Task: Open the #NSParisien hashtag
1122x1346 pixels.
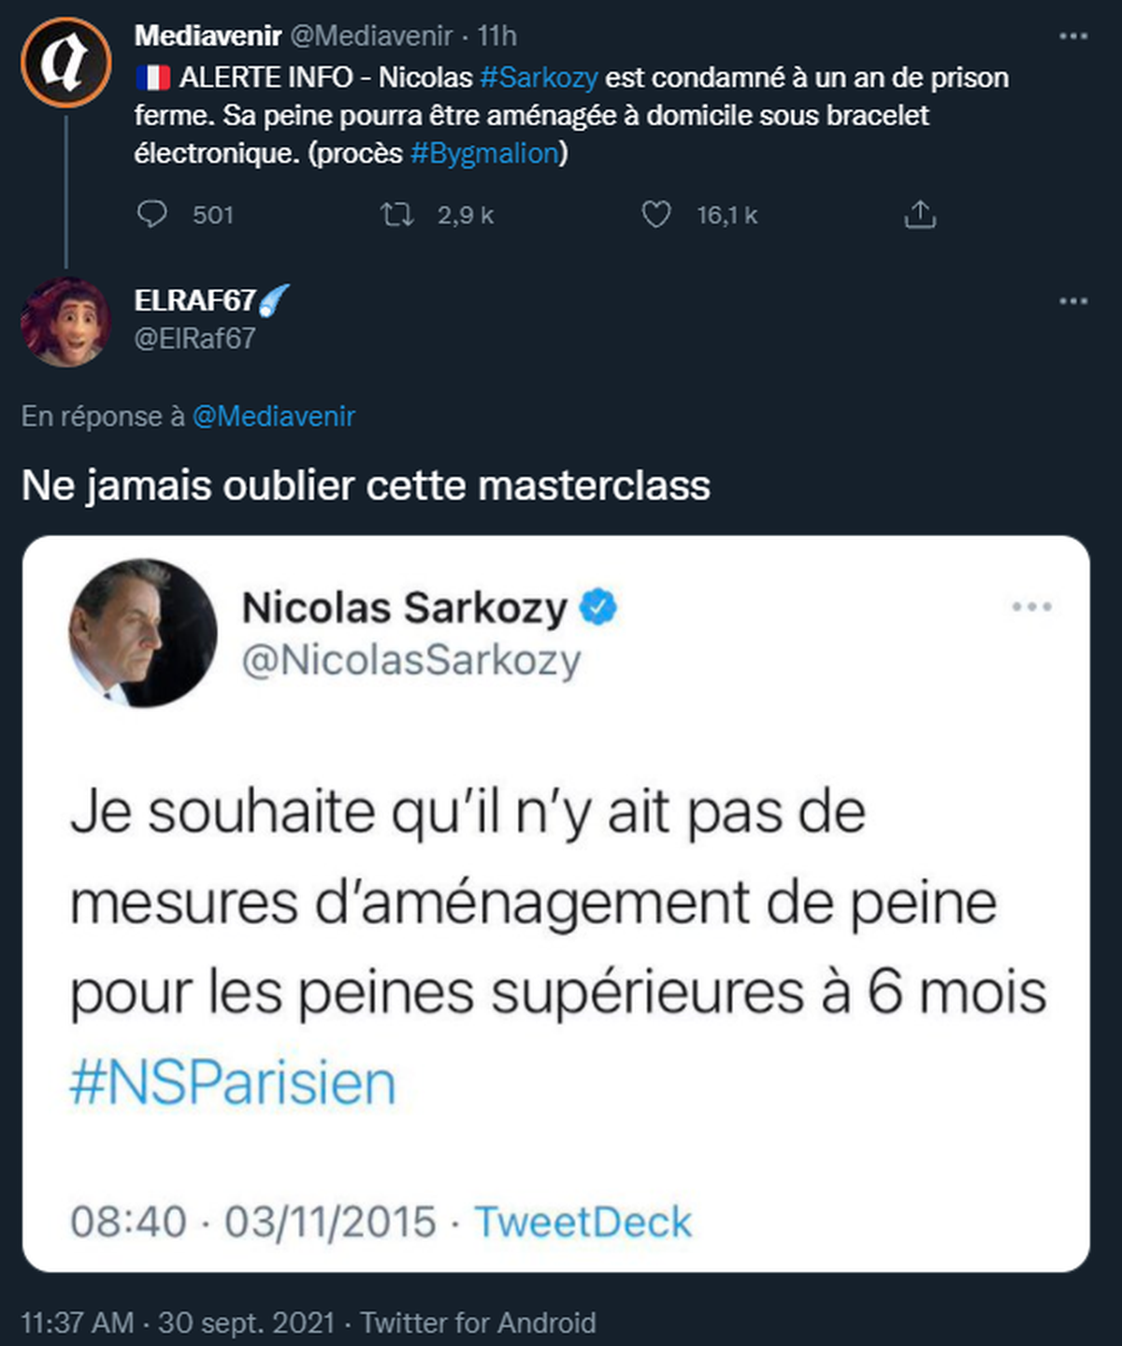Action: pos(233,1084)
